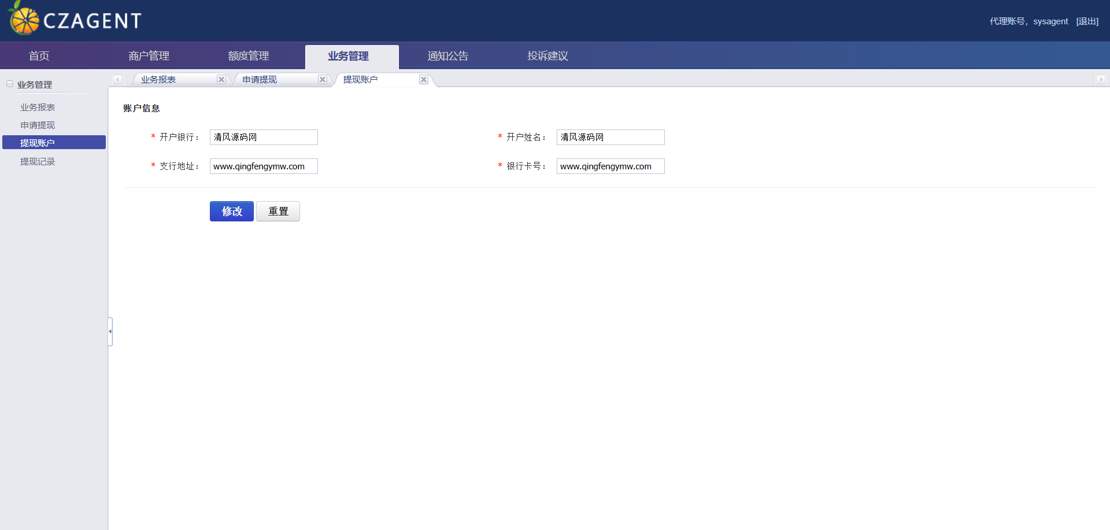Select 提现记录 in the sidebar

click(x=38, y=162)
